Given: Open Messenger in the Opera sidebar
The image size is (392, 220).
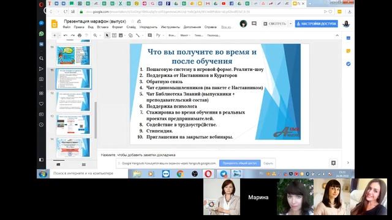Looking at the screenshot, I should click(41, 23).
